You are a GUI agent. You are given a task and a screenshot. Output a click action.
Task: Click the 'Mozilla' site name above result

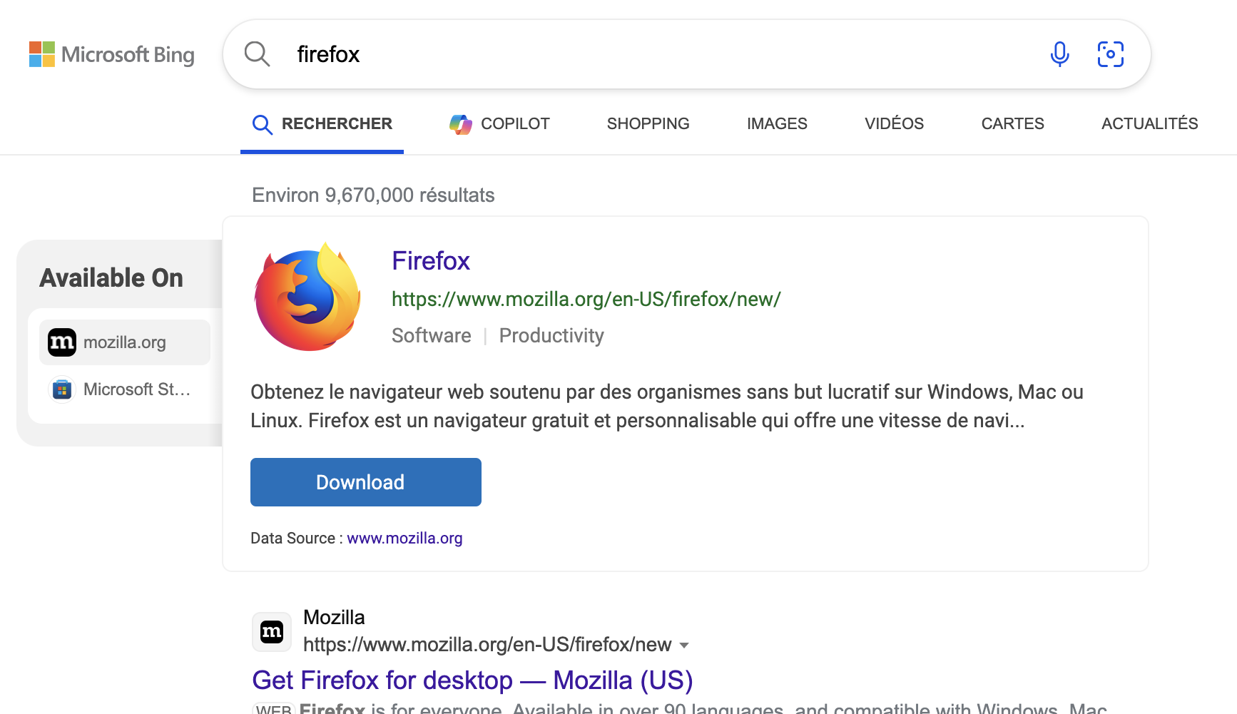click(334, 618)
